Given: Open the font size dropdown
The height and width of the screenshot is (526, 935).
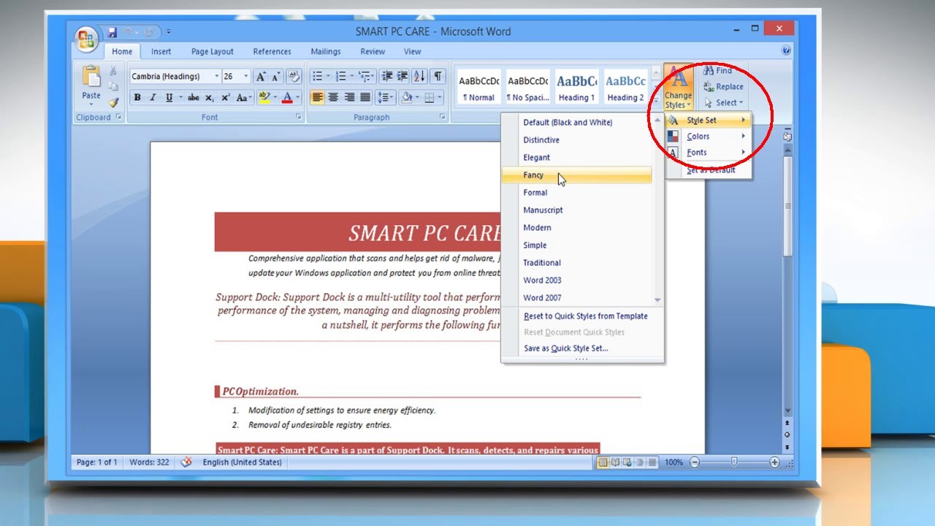Looking at the screenshot, I should 246,76.
